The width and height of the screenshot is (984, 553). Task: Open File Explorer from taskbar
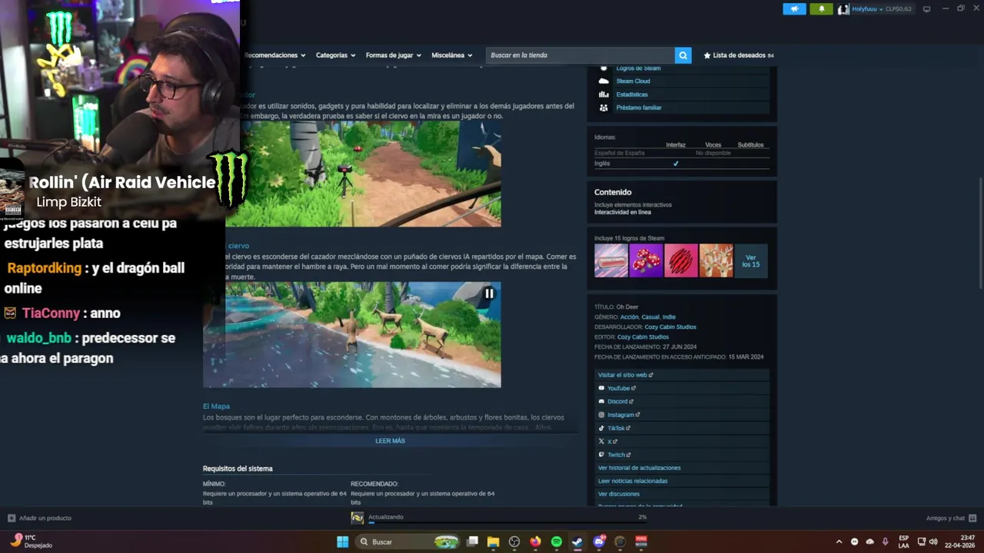click(x=494, y=541)
